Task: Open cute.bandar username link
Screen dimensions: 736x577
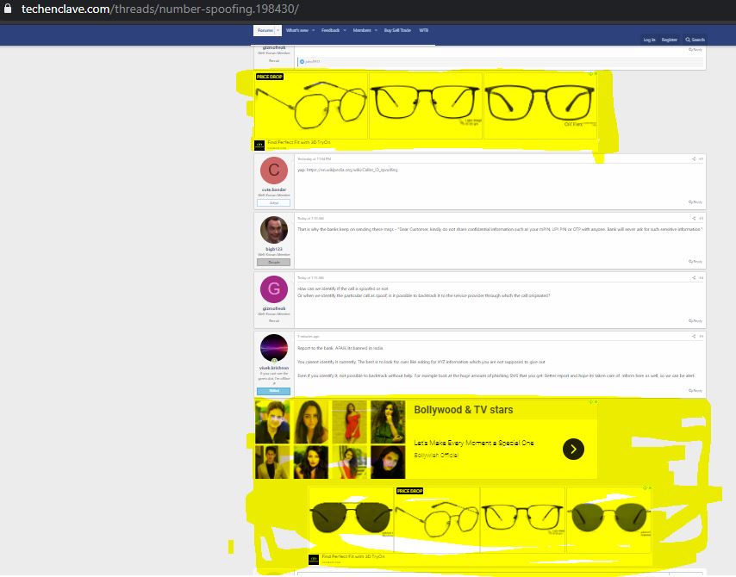Action: [274, 190]
